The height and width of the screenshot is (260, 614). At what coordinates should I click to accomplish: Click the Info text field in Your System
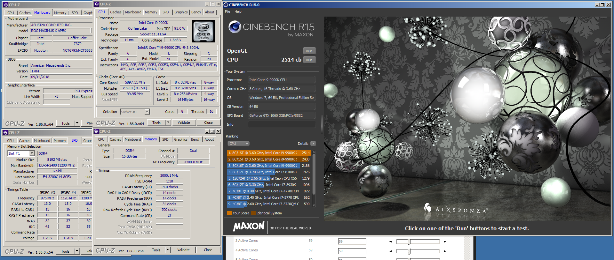282,124
